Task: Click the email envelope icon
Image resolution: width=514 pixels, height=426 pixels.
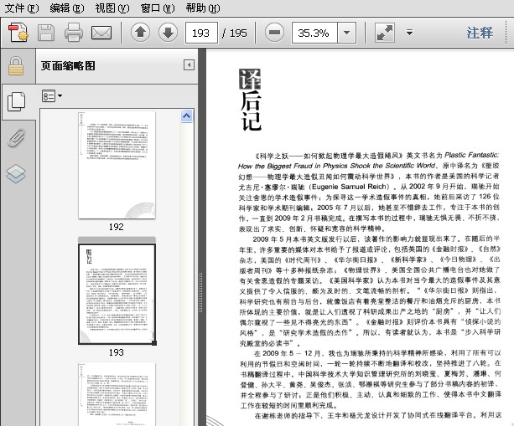Action: (101, 33)
